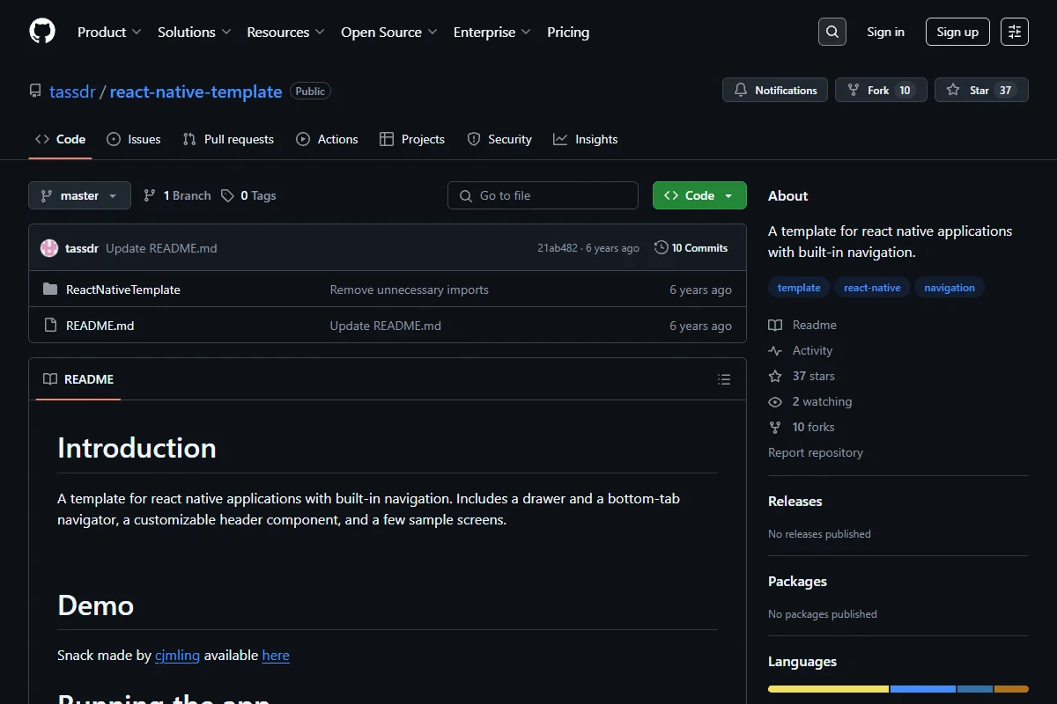Open the appearance settings sliders icon

1015,32
